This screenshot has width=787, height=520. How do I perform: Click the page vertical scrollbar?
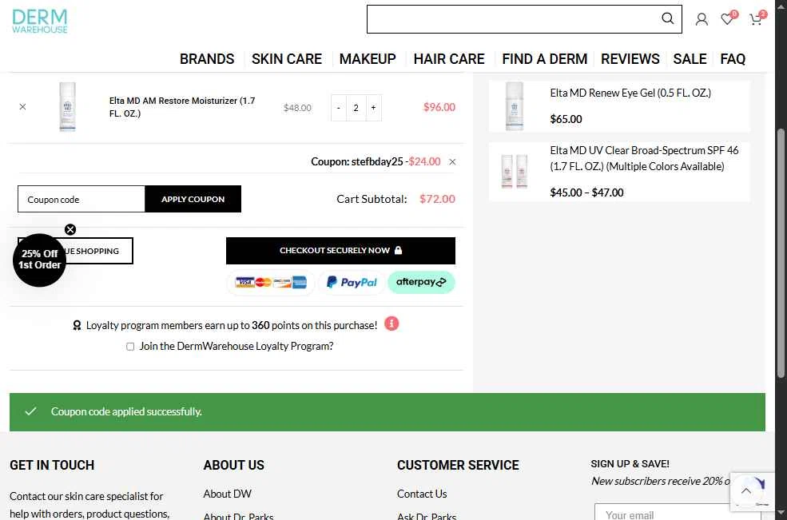781,253
